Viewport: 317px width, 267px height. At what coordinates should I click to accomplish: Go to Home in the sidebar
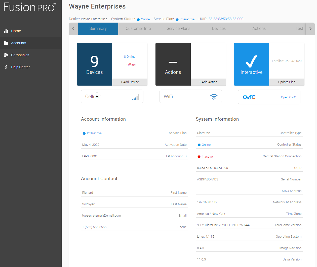[31, 31]
